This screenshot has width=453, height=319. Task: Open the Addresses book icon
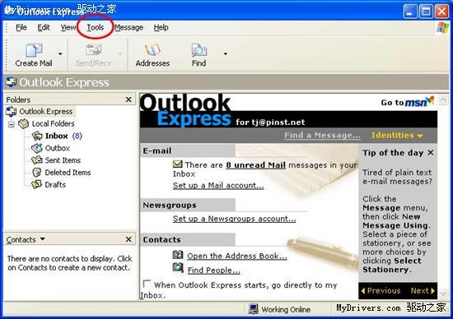[152, 50]
